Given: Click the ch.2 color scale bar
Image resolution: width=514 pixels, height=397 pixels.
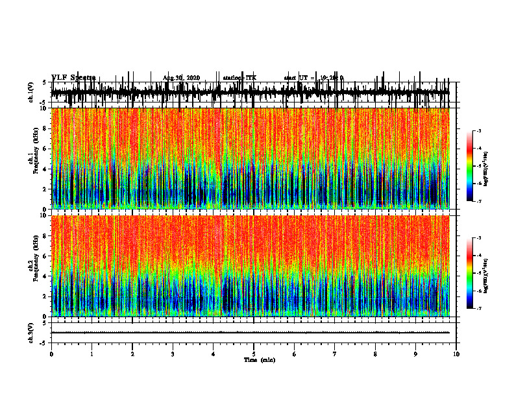Looking at the screenshot, I should pos(470,273).
